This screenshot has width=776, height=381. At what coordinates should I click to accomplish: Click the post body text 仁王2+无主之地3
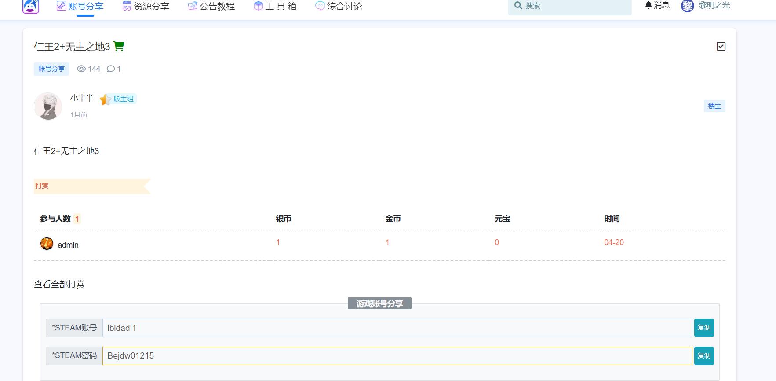coord(66,151)
